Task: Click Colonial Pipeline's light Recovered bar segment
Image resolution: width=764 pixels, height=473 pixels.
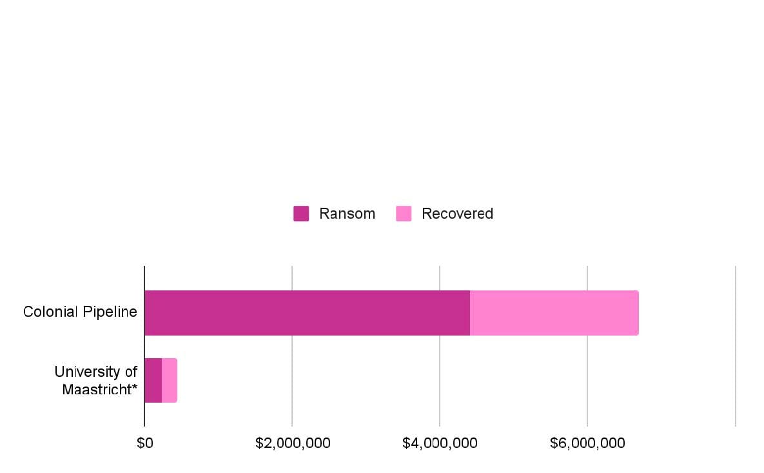Action: tap(554, 313)
